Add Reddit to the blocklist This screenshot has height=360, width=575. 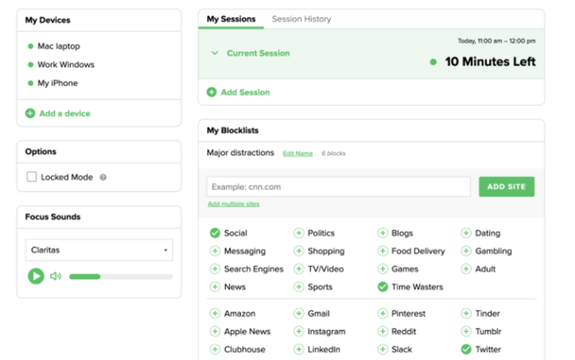383,332
